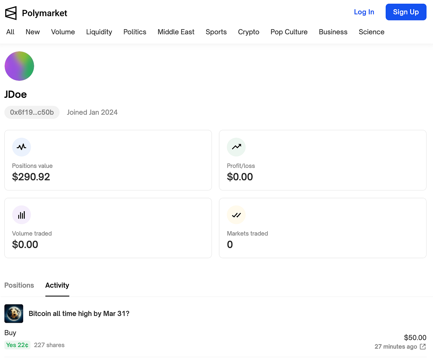Open the Science category
This screenshot has width=433, height=358.
[371, 32]
